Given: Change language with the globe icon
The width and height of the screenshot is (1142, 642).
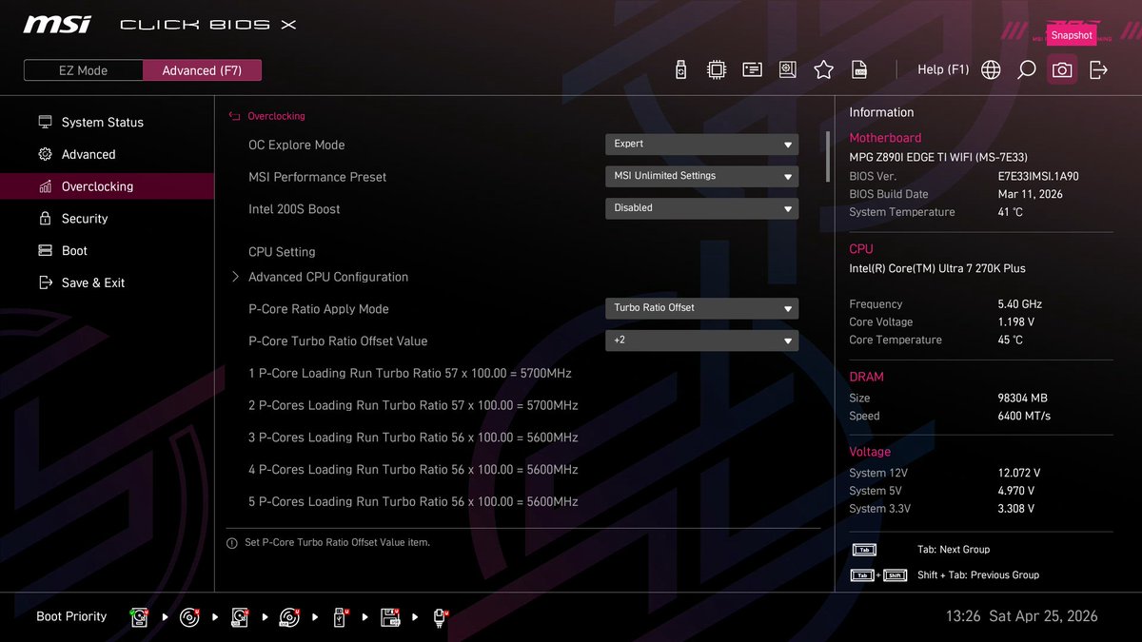Looking at the screenshot, I should coord(991,69).
